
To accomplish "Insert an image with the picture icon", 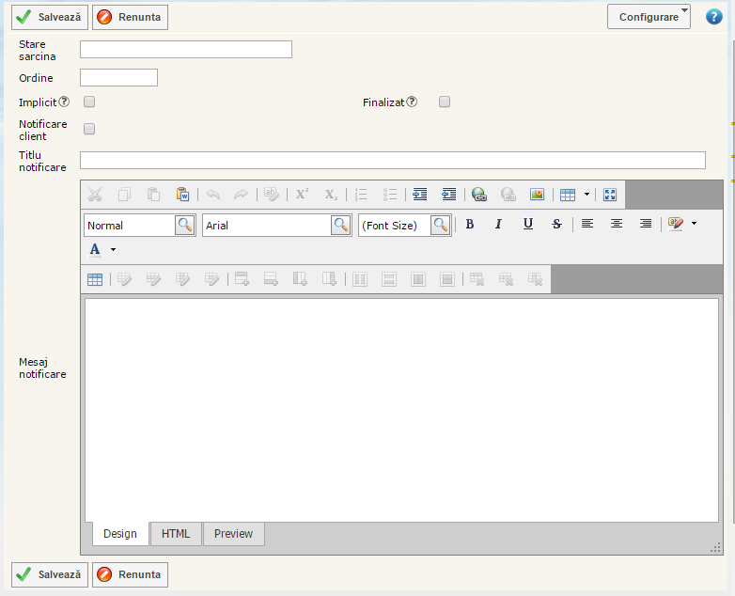I will (537, 195).
